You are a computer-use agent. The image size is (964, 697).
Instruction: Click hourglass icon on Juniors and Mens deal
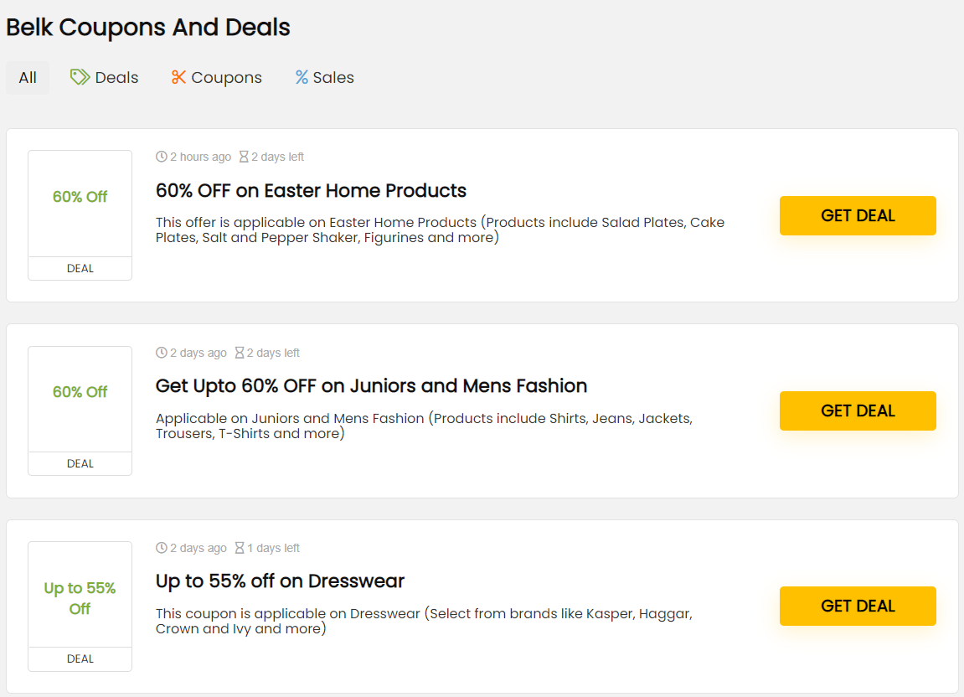240,353
